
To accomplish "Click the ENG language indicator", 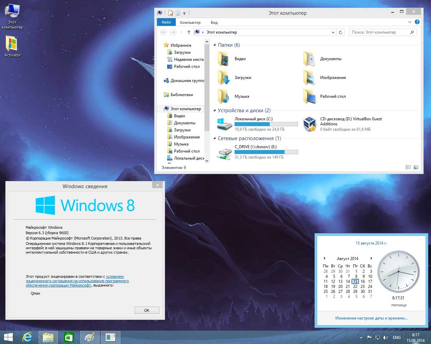I will tap(397, 337).
